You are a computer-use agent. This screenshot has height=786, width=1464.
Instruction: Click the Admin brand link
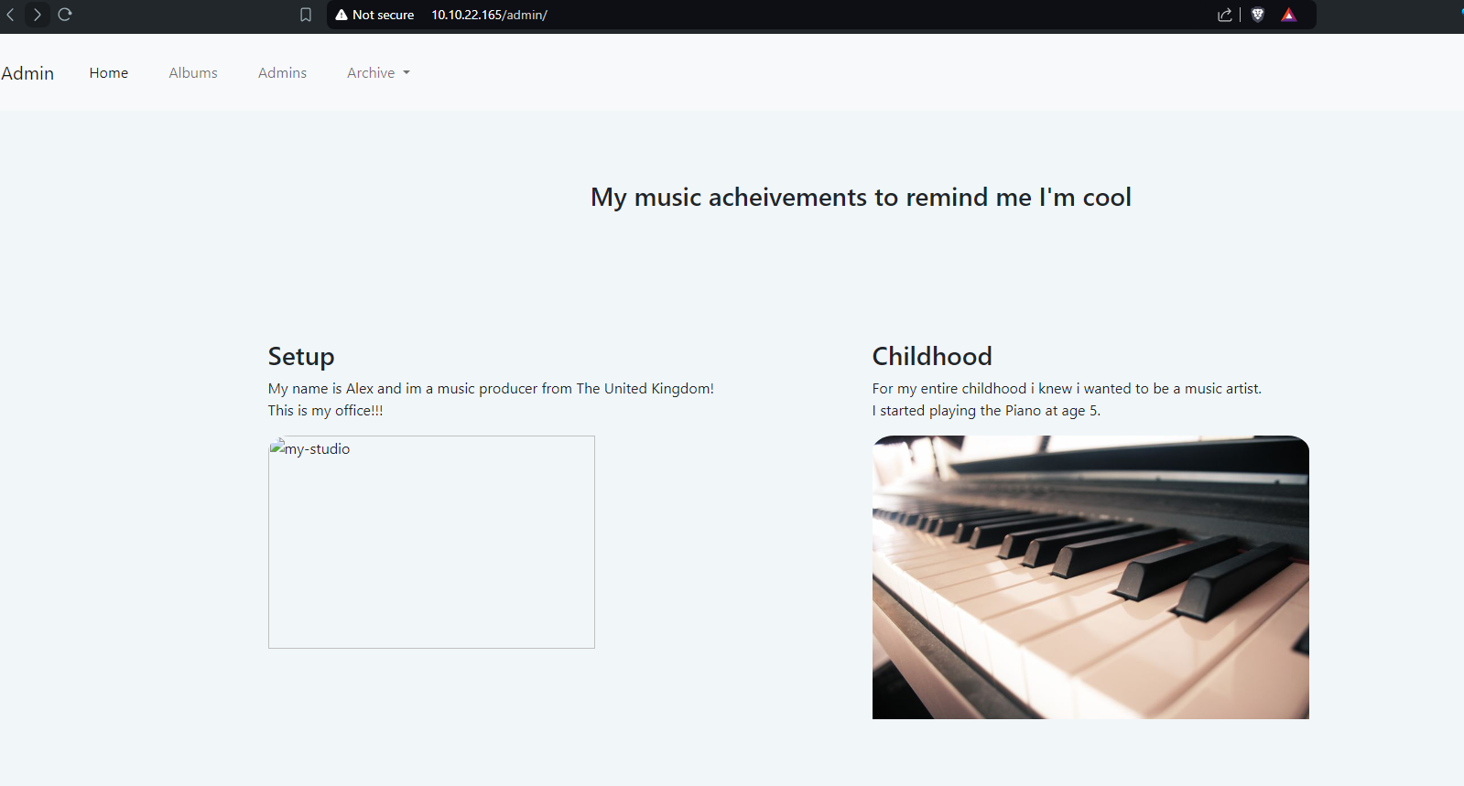tap(27, 73)
